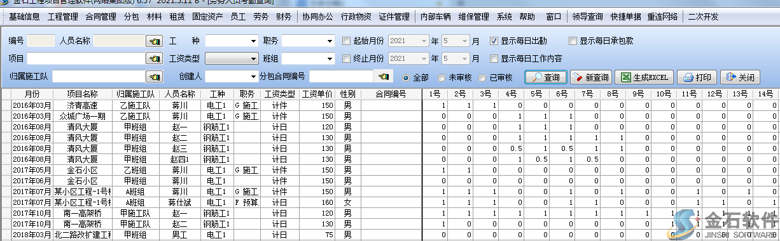Click the 生成EXCEL export button
Image resolution: width=780 pixels, height=241 pixels.
[644, 77]
